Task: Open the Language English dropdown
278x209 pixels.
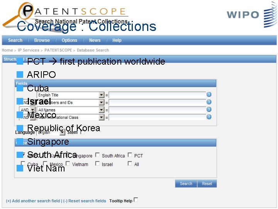Action: coord(62,132)
